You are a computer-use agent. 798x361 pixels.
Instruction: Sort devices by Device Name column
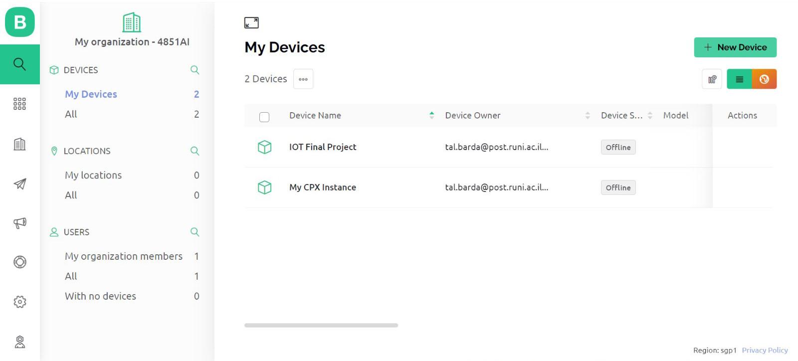(x=431, y=115)
